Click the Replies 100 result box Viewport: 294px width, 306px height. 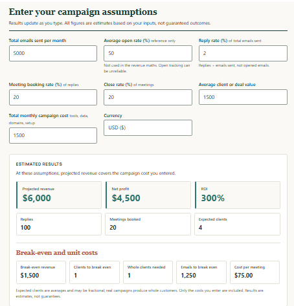pos(59,224)
